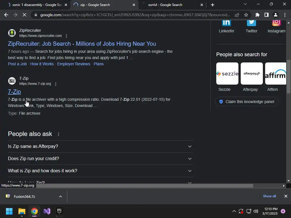Open the 7-Zip search result link
The height and width of the screenshot is (218, 291).
[x=14, y=92]
